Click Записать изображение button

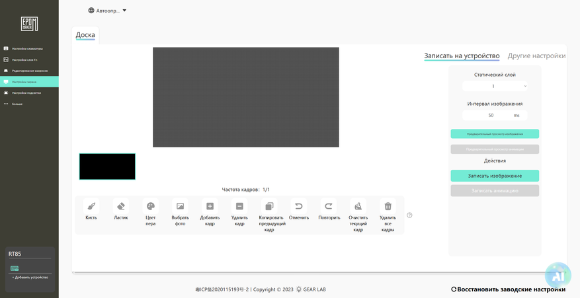point(495,176)
